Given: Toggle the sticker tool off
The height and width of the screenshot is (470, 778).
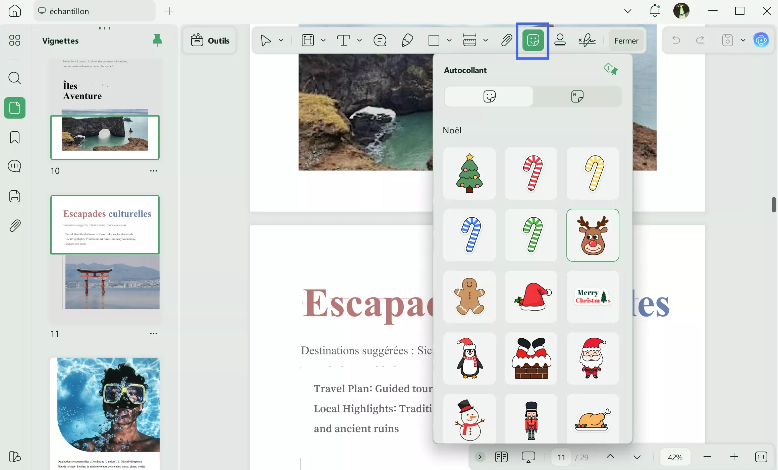Looking at the screenshot, I should 533,41.
